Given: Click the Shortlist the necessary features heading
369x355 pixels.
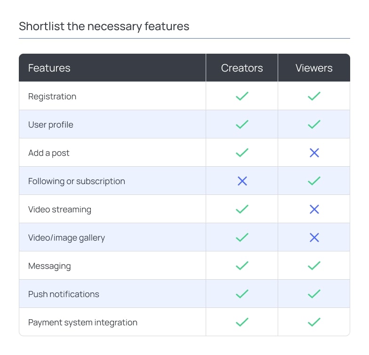Looking at the screenshot, I should tap(104, 26).
